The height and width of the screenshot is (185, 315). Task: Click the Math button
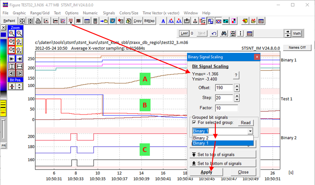tap(297, 34)
